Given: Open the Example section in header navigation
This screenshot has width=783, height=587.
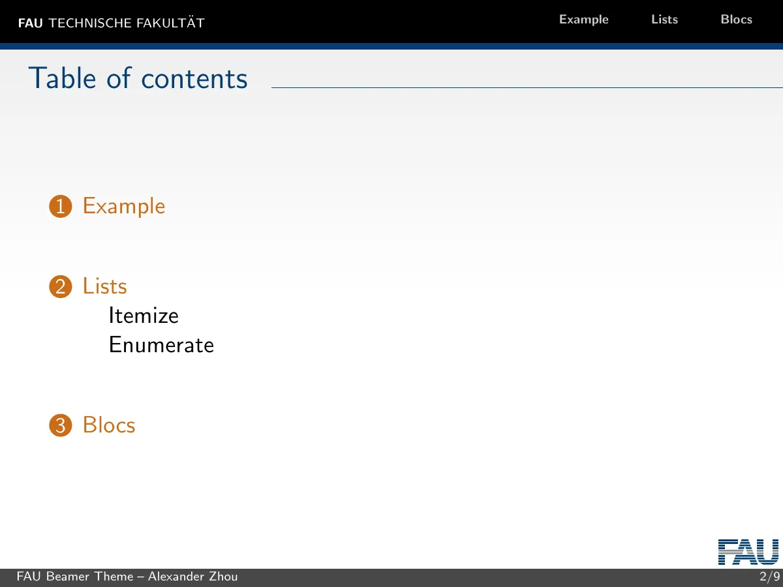Looking at the screenshot, I should (x=583, y=20).
